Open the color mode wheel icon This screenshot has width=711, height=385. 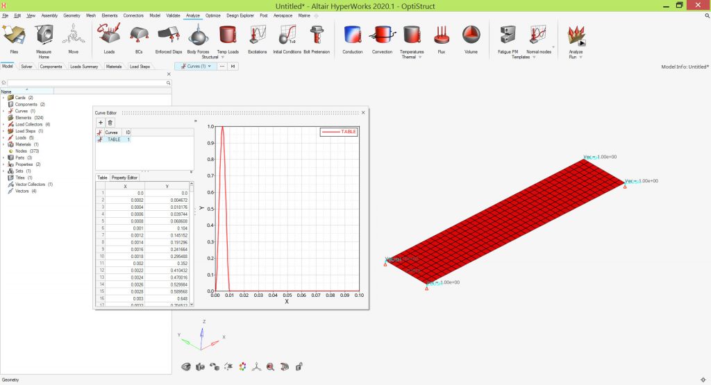point(242,366)
